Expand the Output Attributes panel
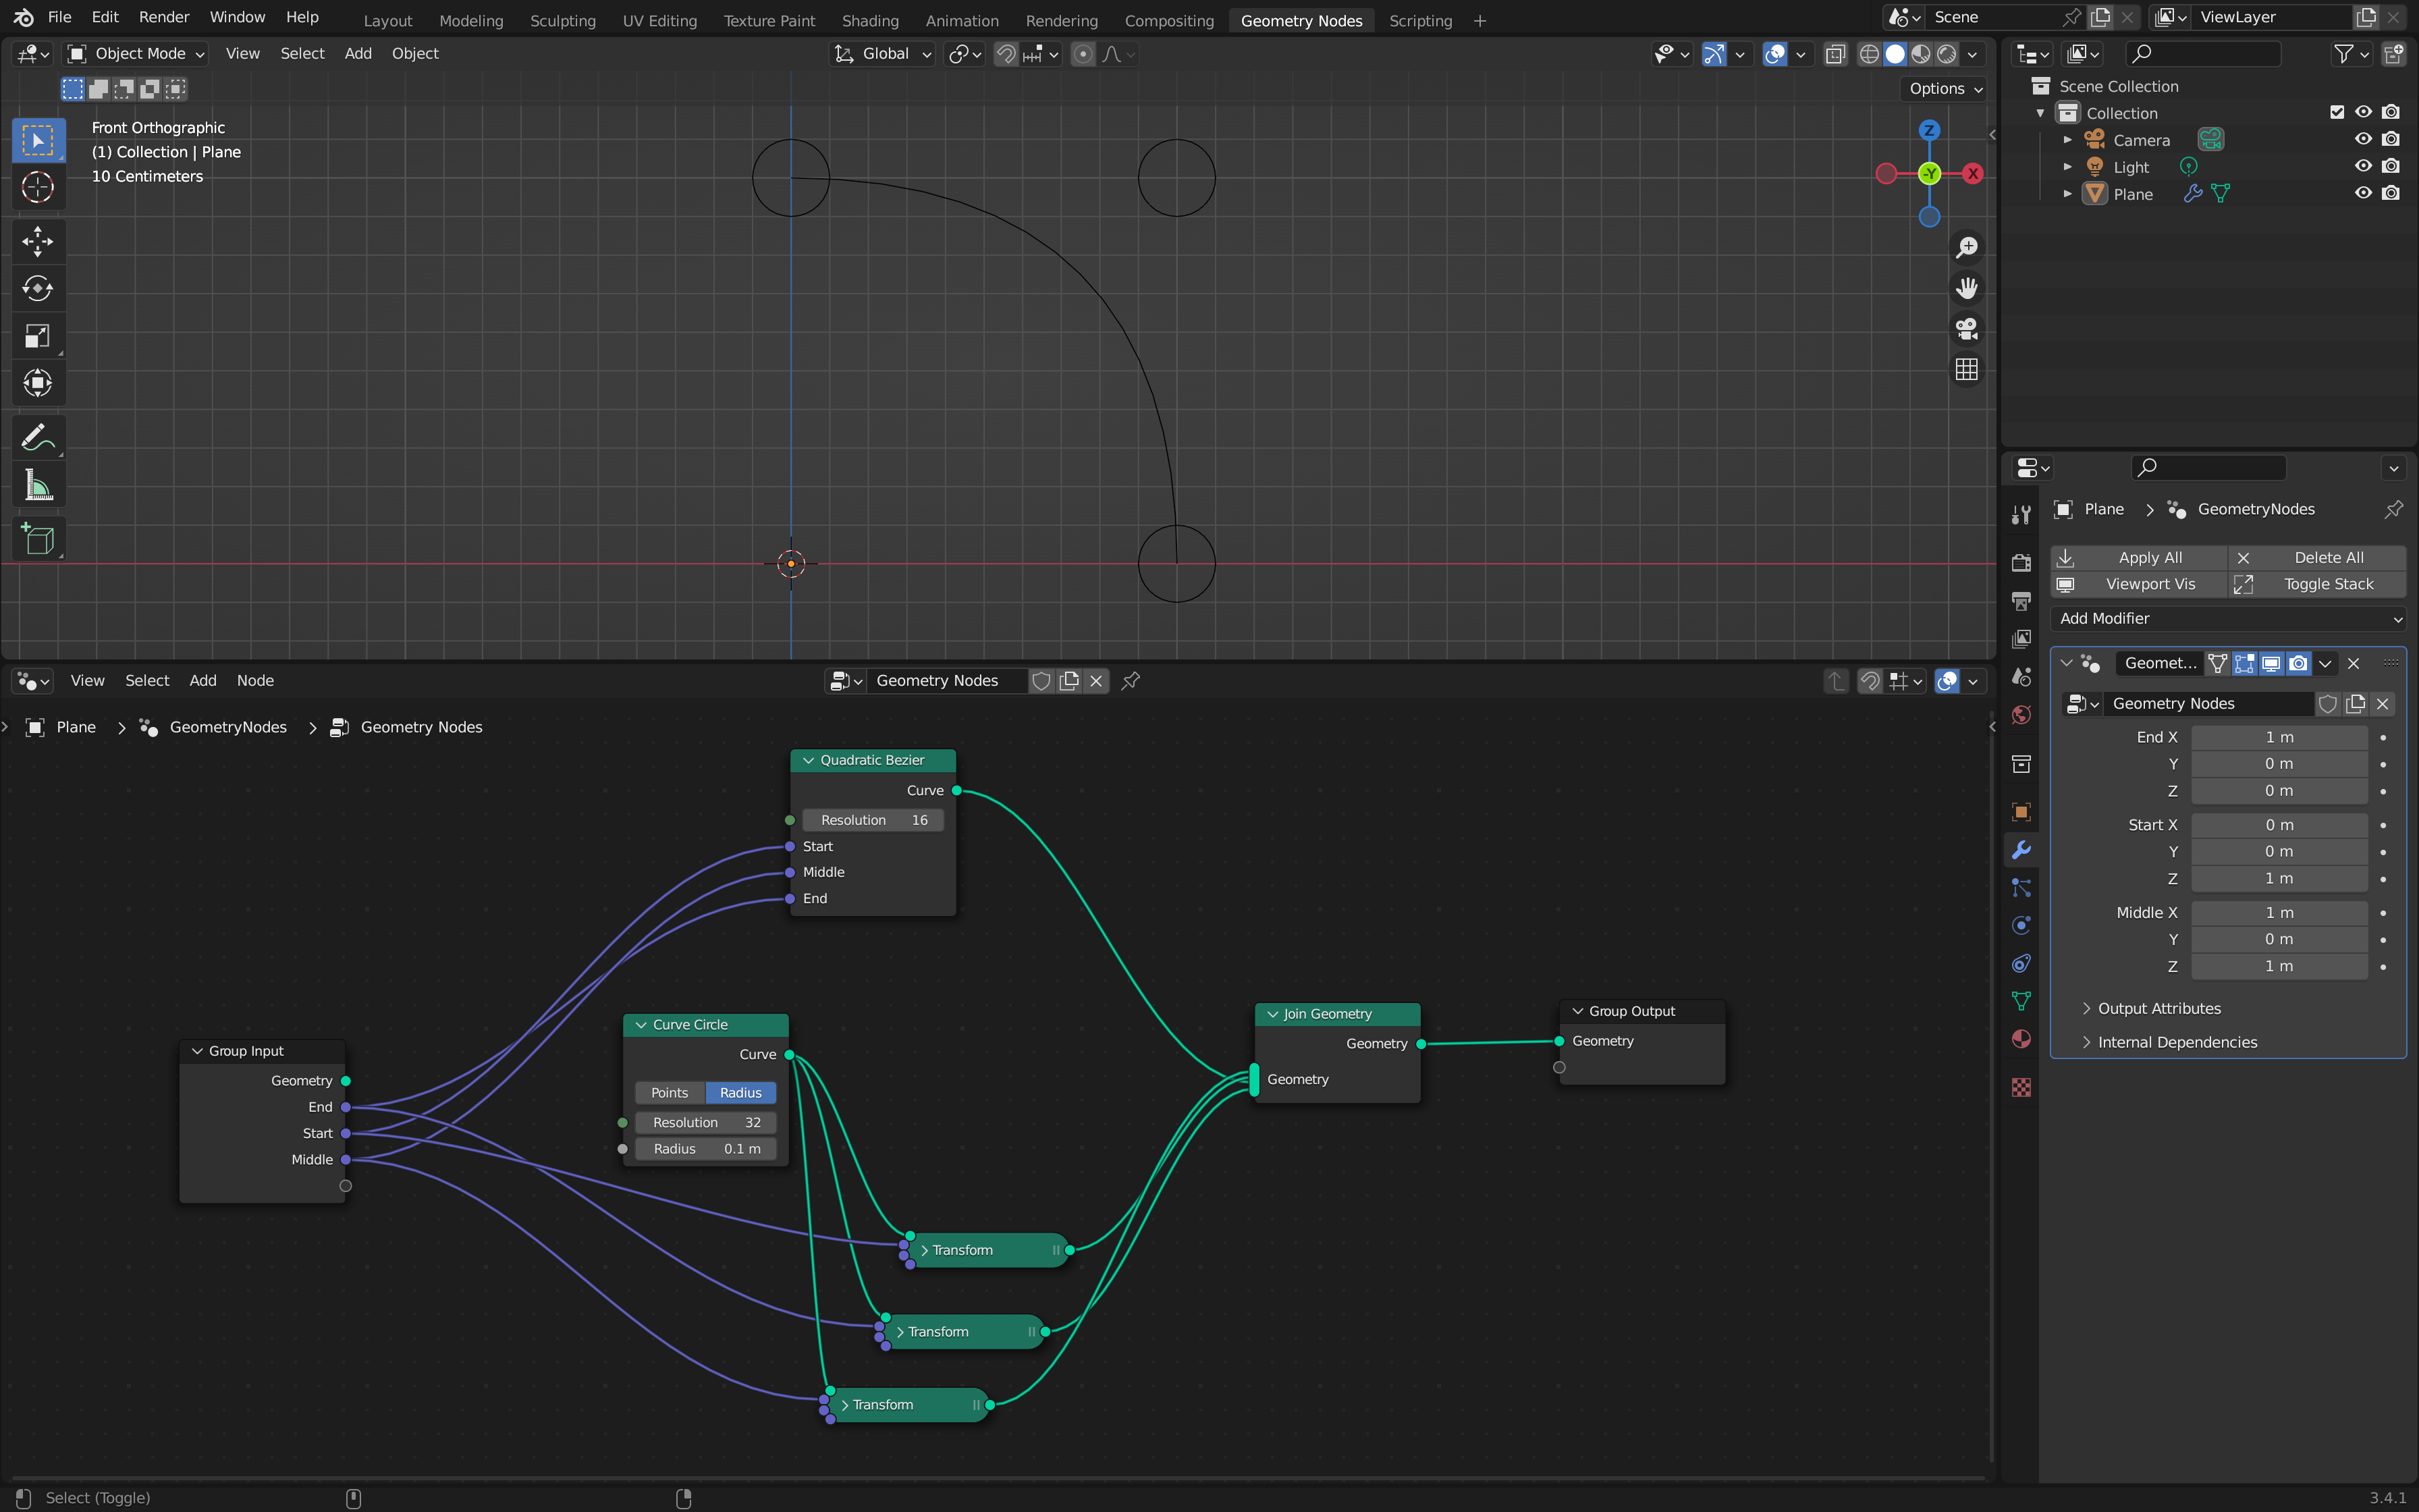2419x1512 pixels. point(2158,1008)
